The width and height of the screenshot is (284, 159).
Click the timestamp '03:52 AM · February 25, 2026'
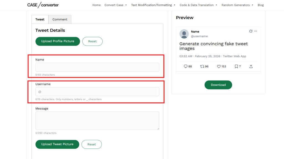[x=200, y=56]
